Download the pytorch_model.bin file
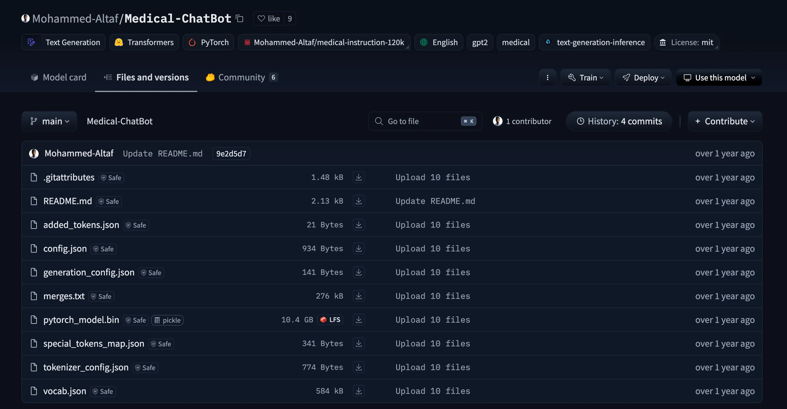The image size is (787, 409). (359, 320)
